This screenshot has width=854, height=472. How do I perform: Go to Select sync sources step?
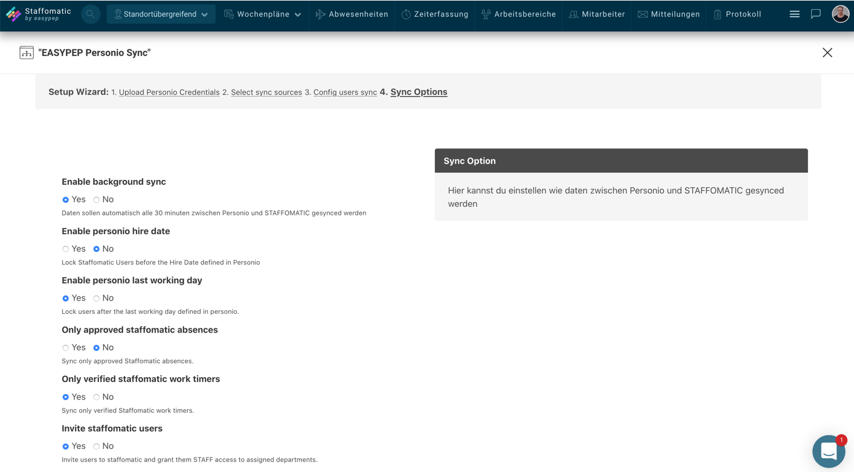(x=266, y=92)
